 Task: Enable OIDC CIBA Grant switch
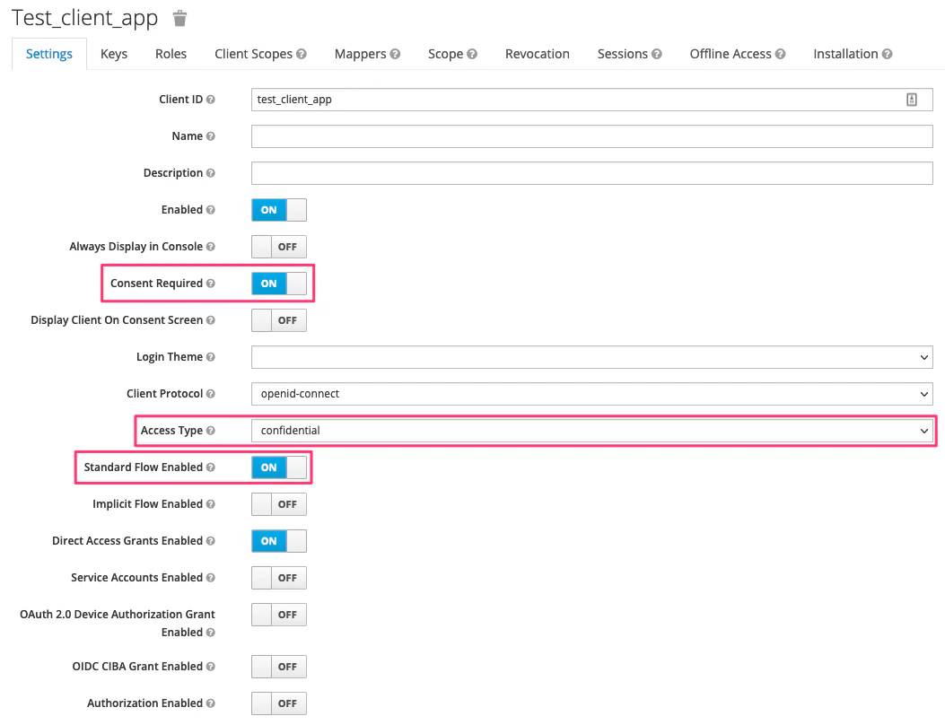pyautogui.click(x=279, y=667)
